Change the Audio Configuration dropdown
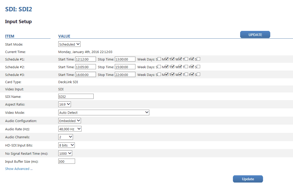Image resolution: width=293 pixels, height=190 pixels. tap(70, 121)
